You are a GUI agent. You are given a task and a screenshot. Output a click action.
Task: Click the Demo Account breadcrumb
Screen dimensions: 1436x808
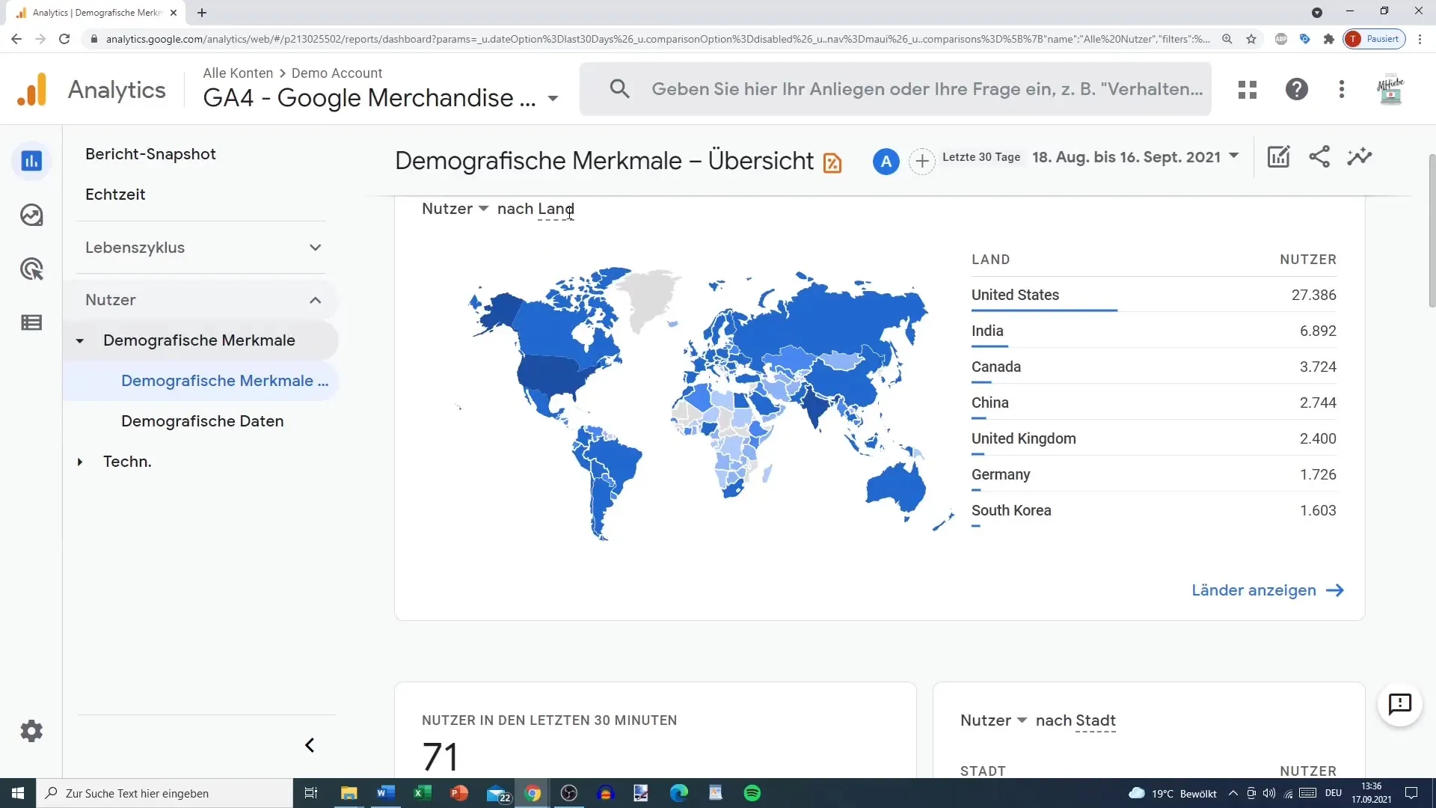click(337, 73)
